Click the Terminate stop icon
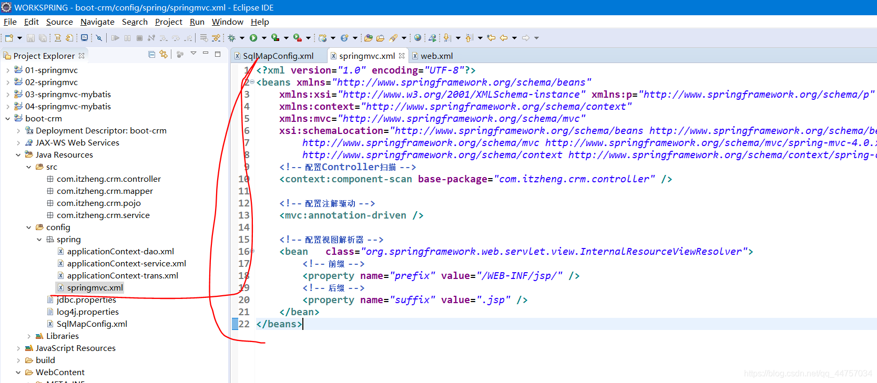The width and height of the screenshot is (877, 383). click(139, 38)
